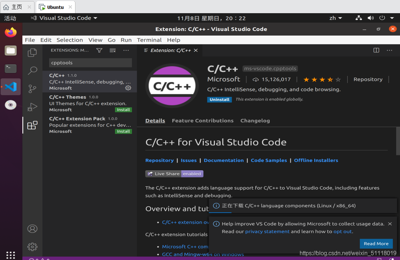Open the File menu
The height and width of the screenshot is (260, 400).
(30, 40)
